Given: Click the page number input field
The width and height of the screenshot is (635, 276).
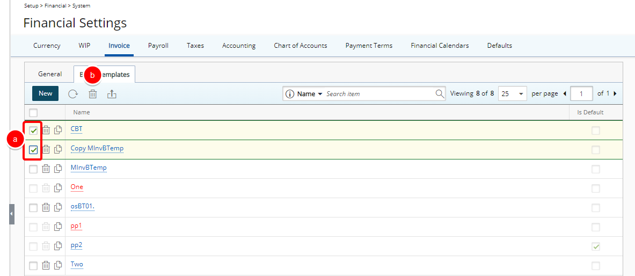Looking at the screenshot, I should click(581, 93).
